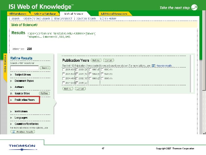The image size is (206, 155).
Task: Open Search History
Action: pyautogui.click(x=108, y=19)
